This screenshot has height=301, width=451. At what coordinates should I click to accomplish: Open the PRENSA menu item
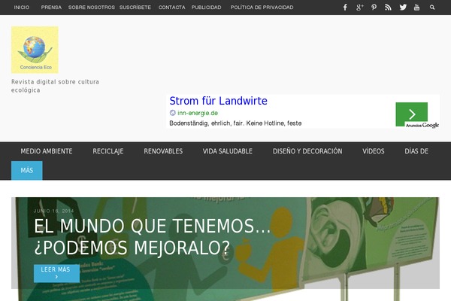click(x=51, y=8)
